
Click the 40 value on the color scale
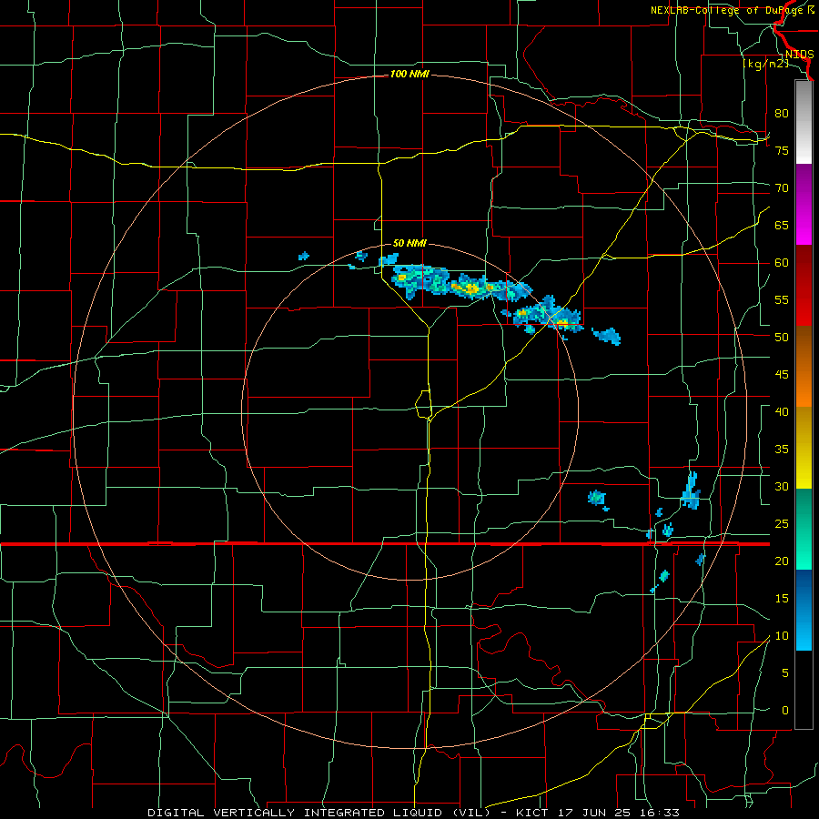782,411
